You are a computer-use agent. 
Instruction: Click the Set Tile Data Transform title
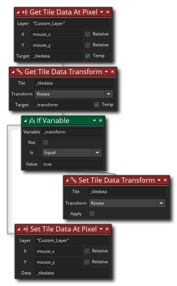click(117, 180)
